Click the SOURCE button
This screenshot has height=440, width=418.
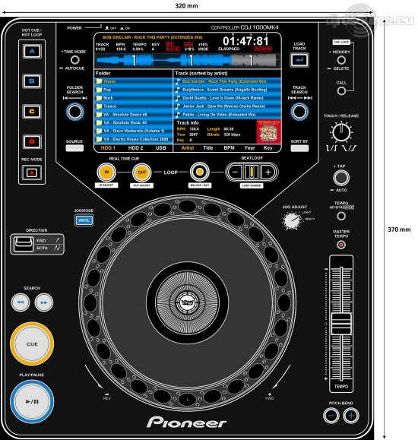point(74,148)
